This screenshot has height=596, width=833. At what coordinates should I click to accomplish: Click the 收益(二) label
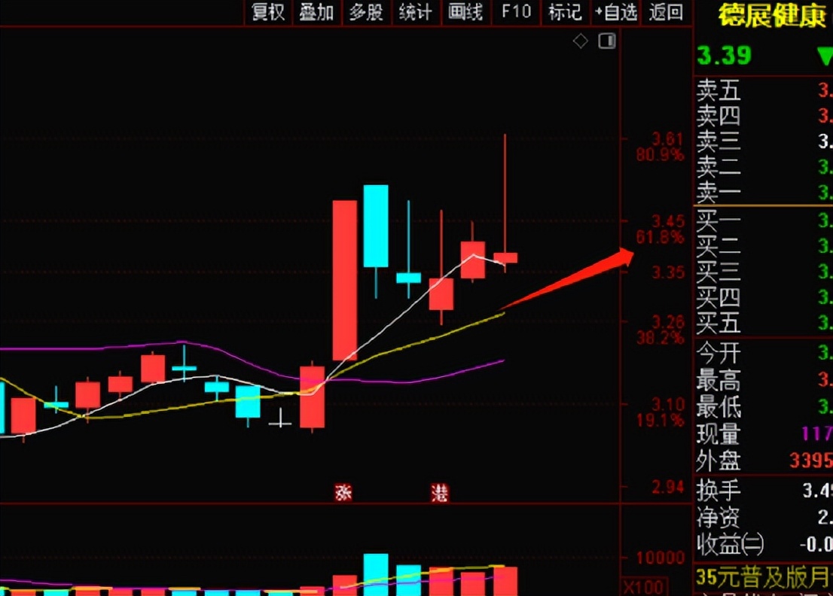click(731, 544)
